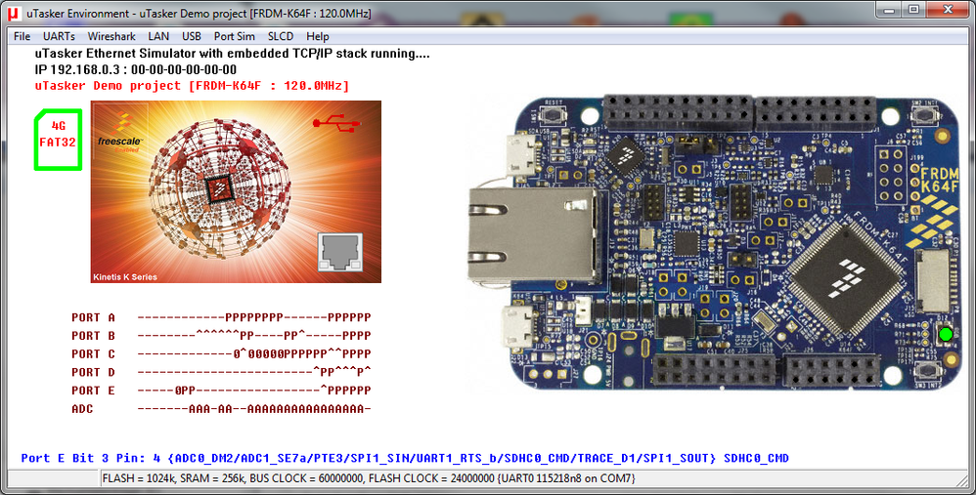Image resolution: width=976 pixels, height=495 pixels.
Task: Click the 'Kinetis K Series' caption
Action: 125,277
